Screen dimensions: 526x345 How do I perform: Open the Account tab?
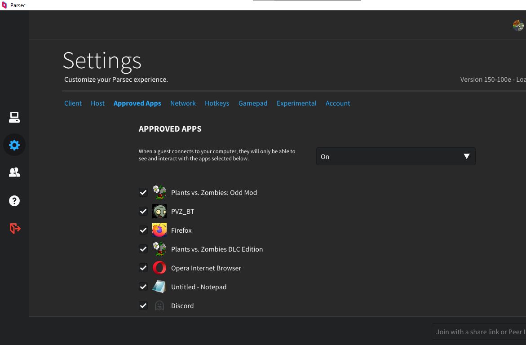point(338,103)
